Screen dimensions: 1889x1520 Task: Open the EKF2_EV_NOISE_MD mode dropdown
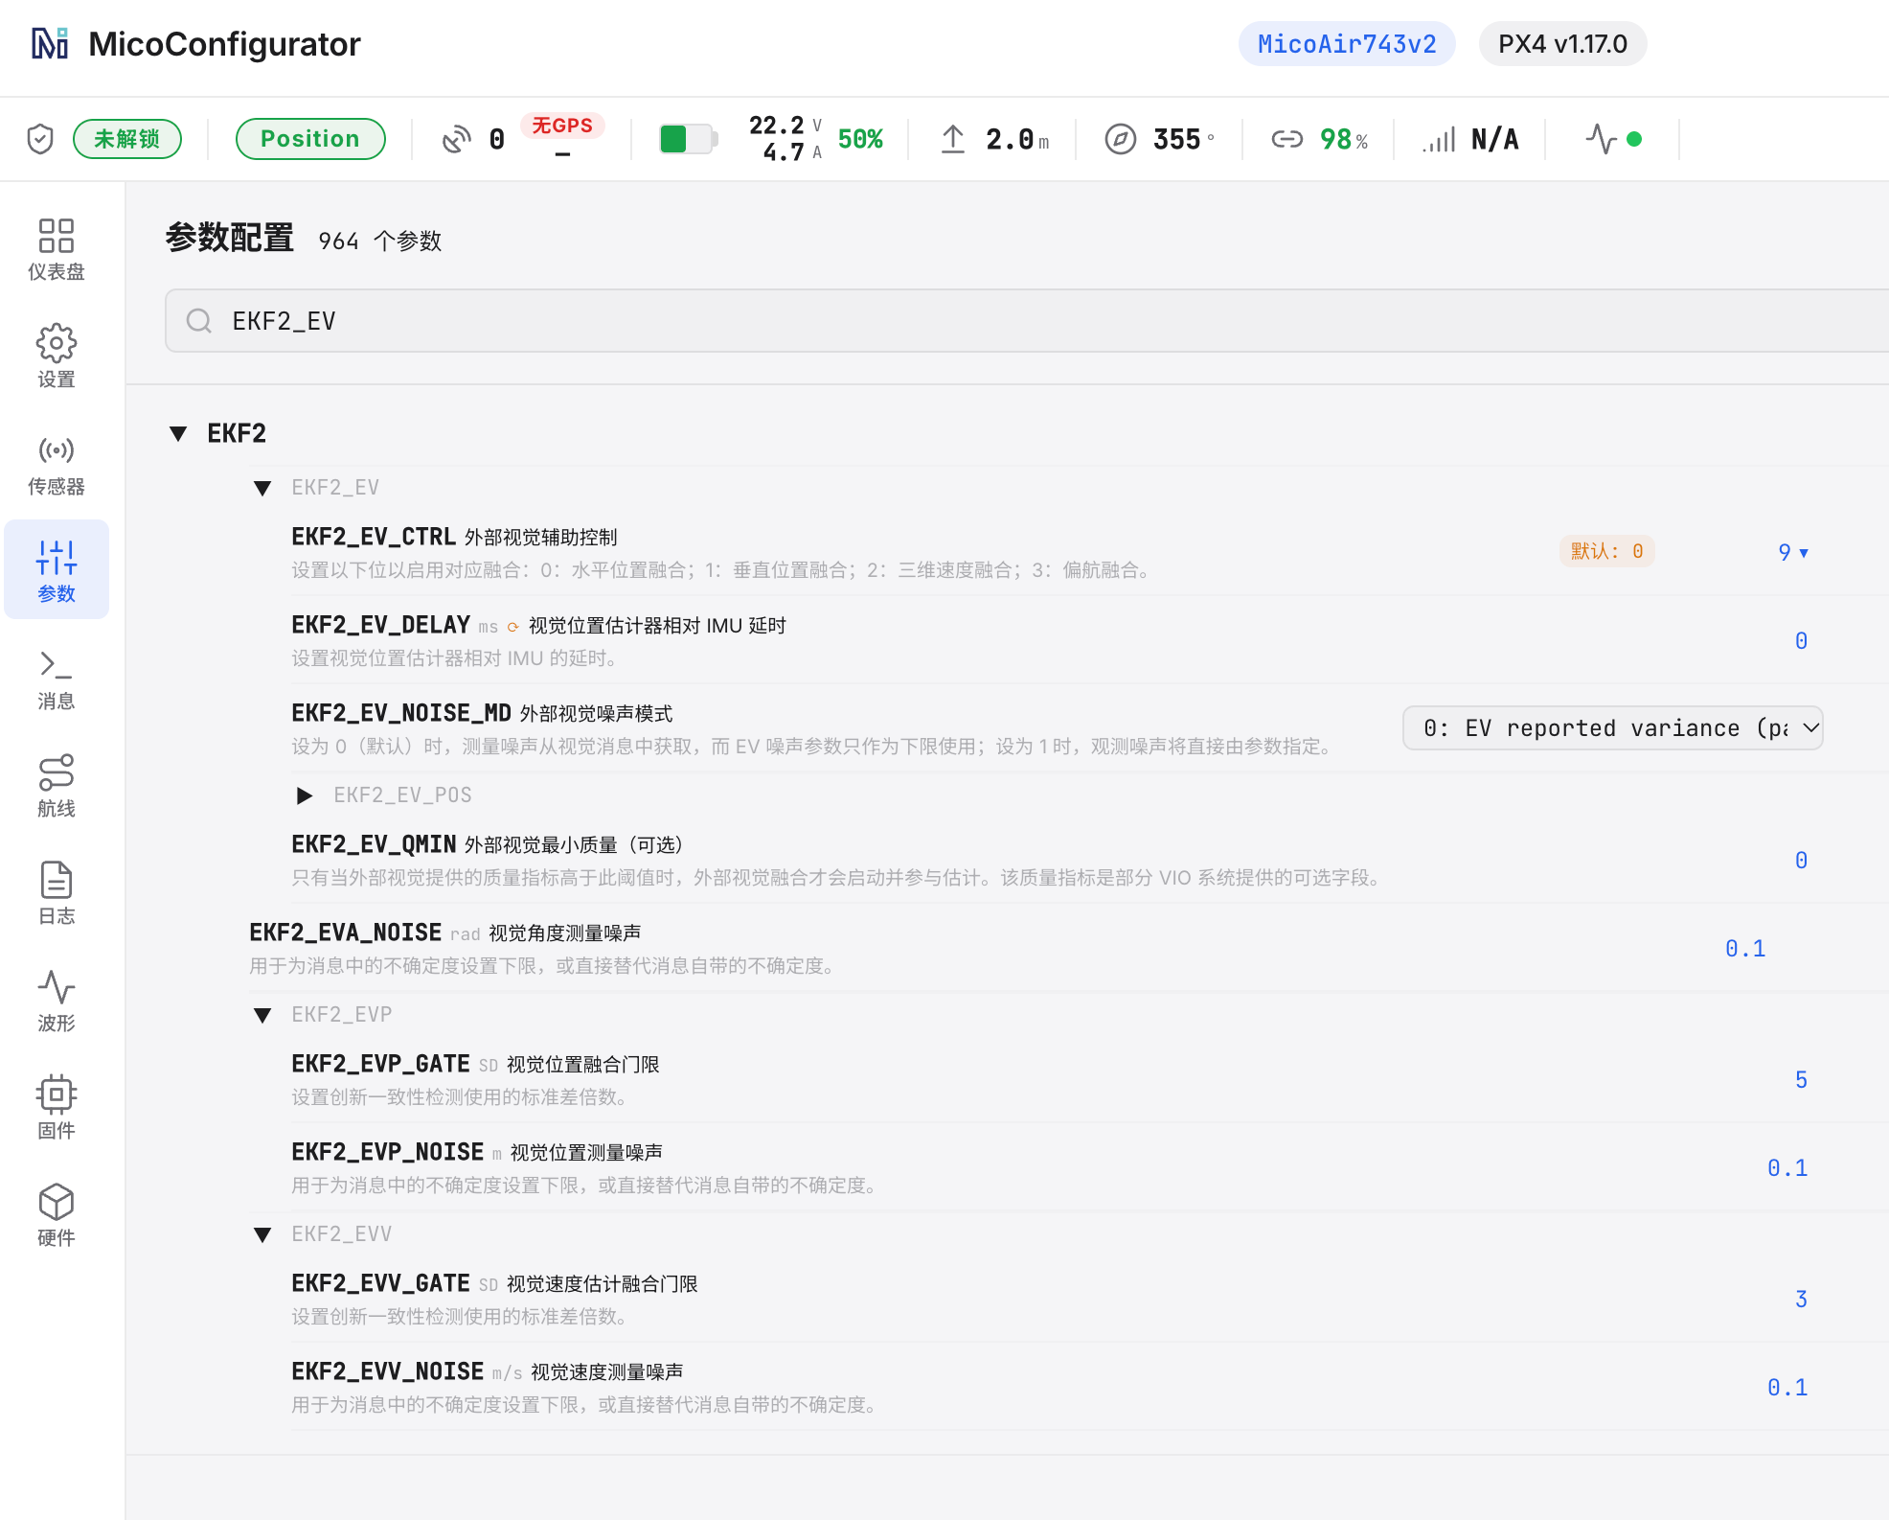click(1612, 728)
